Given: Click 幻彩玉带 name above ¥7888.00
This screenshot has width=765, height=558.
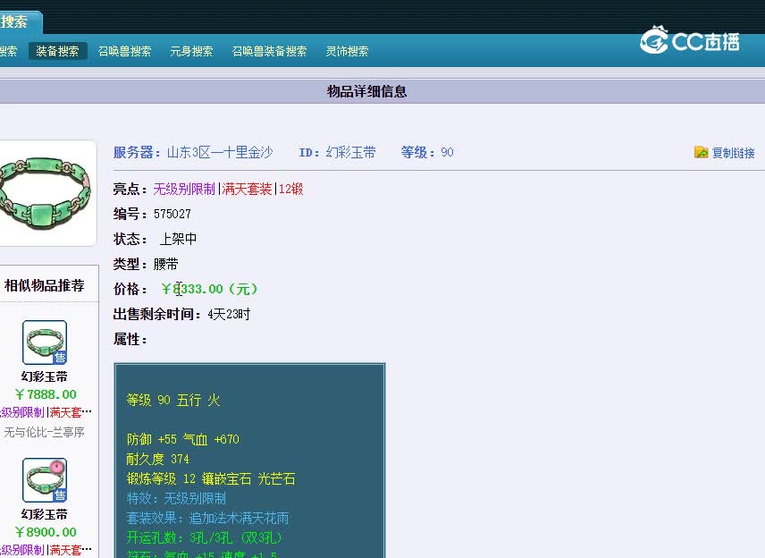Looking at the screenshot, I should tap(45, 376).
